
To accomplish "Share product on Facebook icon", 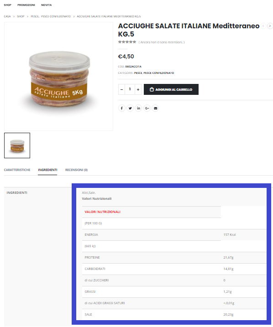I will point(122,108).
